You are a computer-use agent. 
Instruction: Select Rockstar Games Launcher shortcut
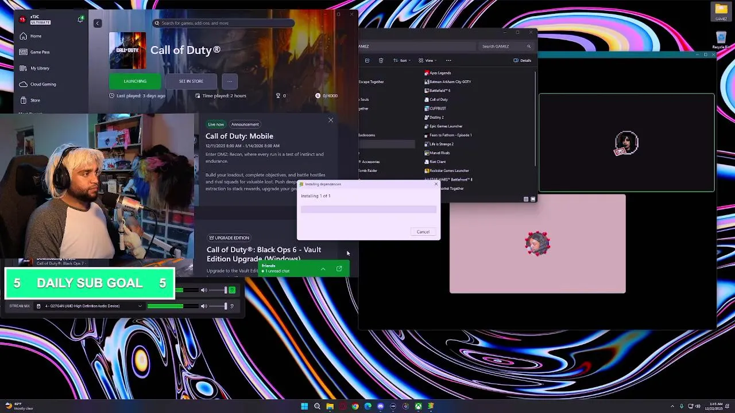point(447,171)
